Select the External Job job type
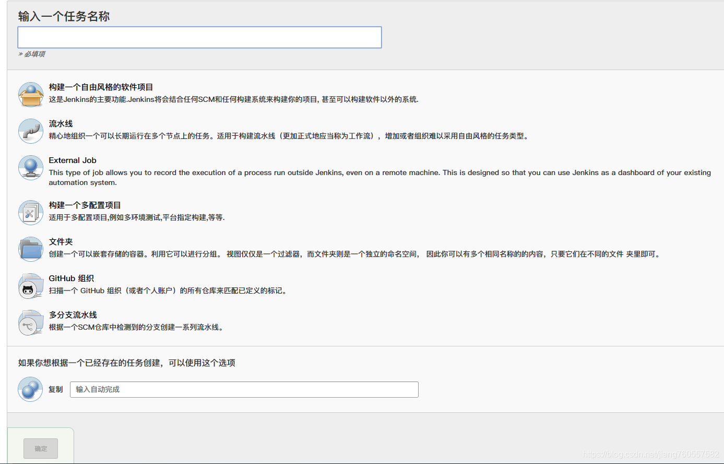 pyautogui.click(x=73, y=160)
